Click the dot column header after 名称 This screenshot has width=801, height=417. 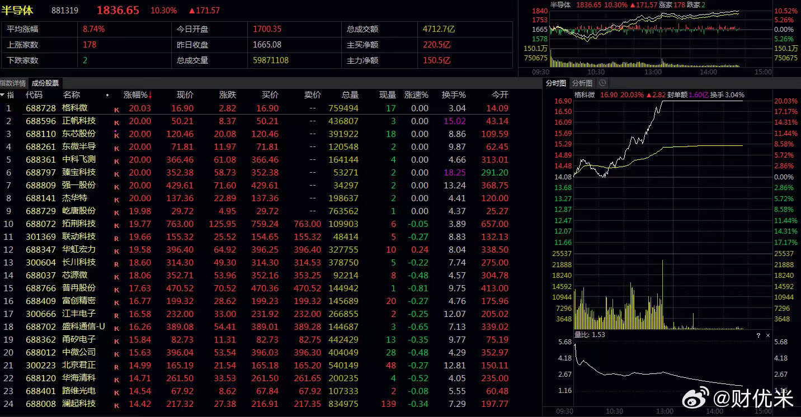(x=107, y=95)
